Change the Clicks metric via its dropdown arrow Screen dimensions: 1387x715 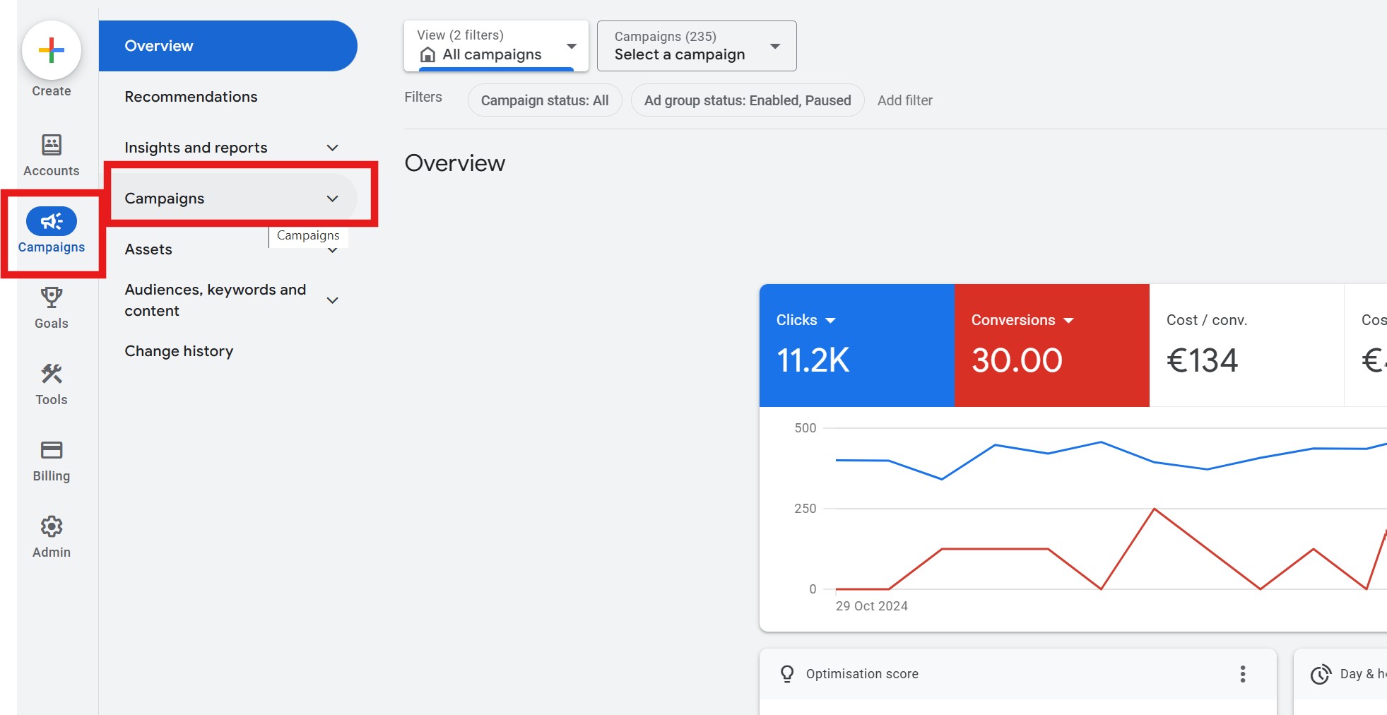click(x=831, y=319)
